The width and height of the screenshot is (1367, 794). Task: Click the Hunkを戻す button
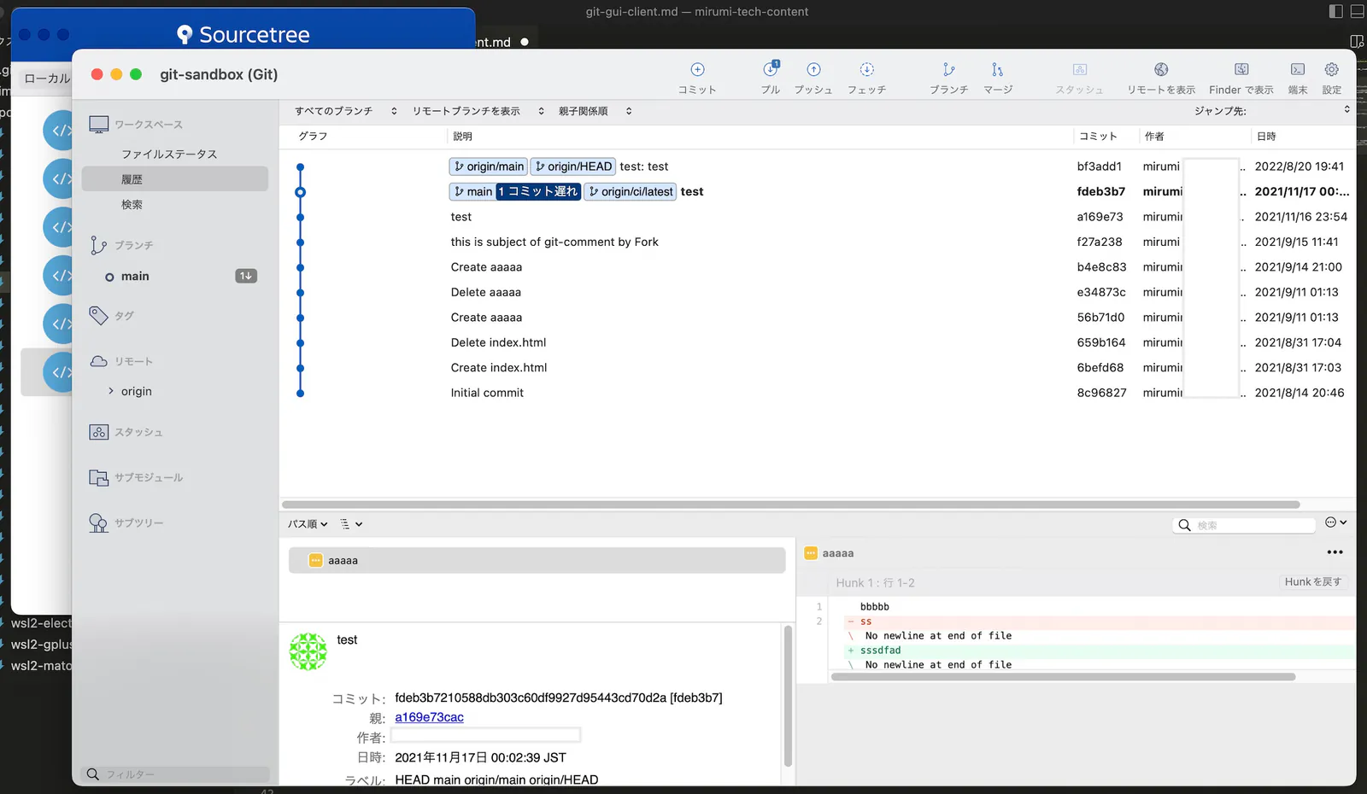pyautogui.click(x=1313, y=582)
